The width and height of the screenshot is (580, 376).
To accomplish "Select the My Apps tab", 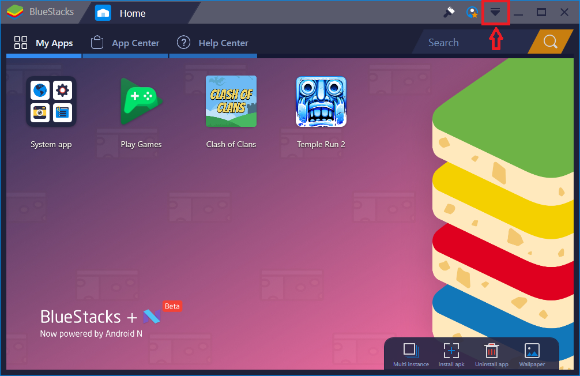I will pyautogui.click(x=43, y=42).
